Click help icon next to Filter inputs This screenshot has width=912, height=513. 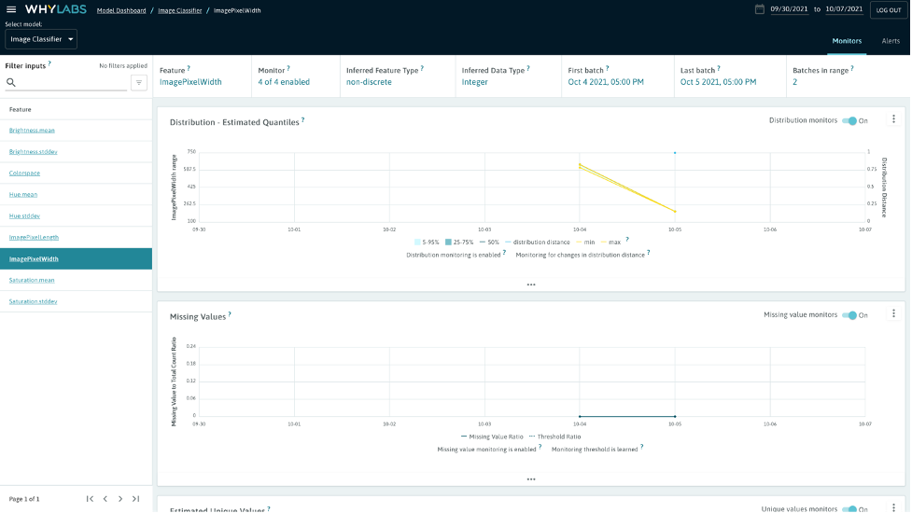pyautogui.click(x=49, y=63)
